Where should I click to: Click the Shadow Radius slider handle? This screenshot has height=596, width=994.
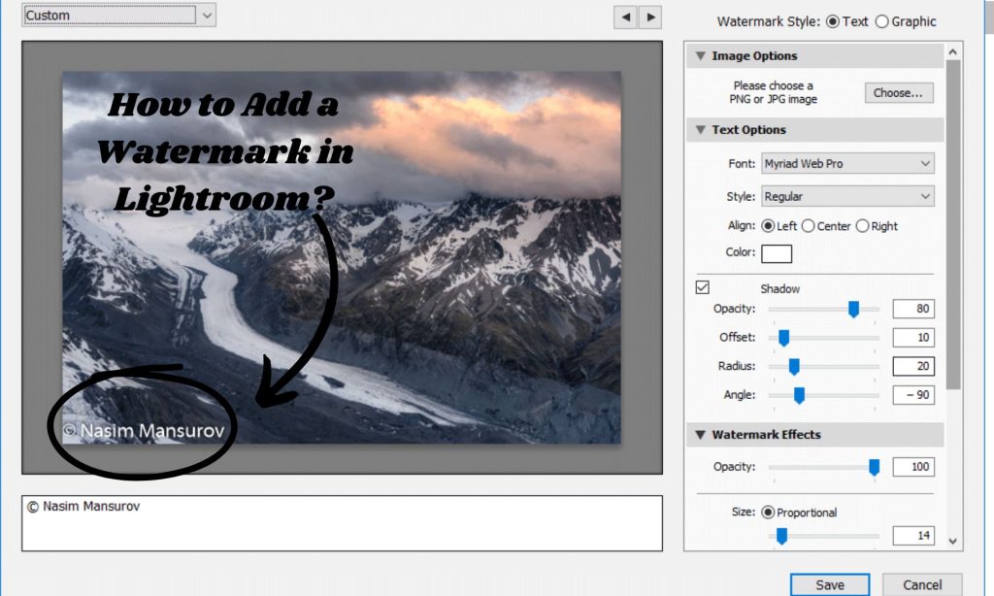pos(794,367)
